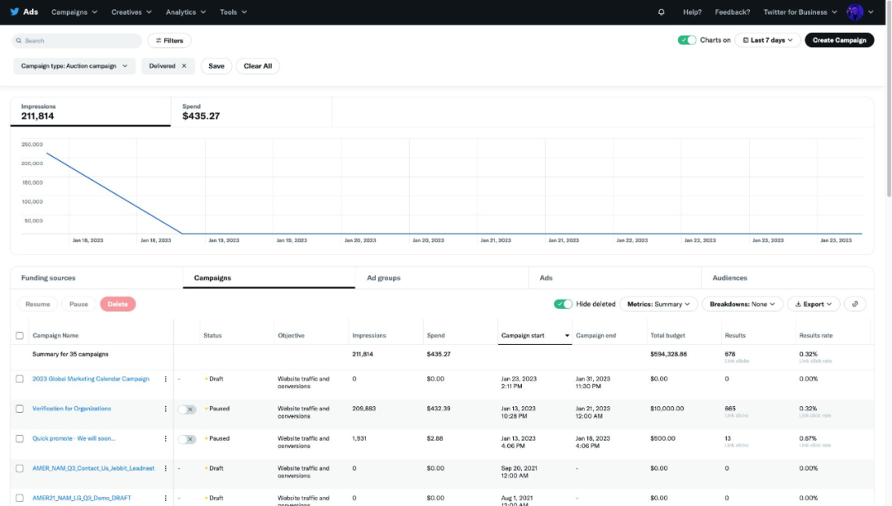
Task: Remove the Delivered filter chip
Action: pyautogui.click(x=184, y=66)
